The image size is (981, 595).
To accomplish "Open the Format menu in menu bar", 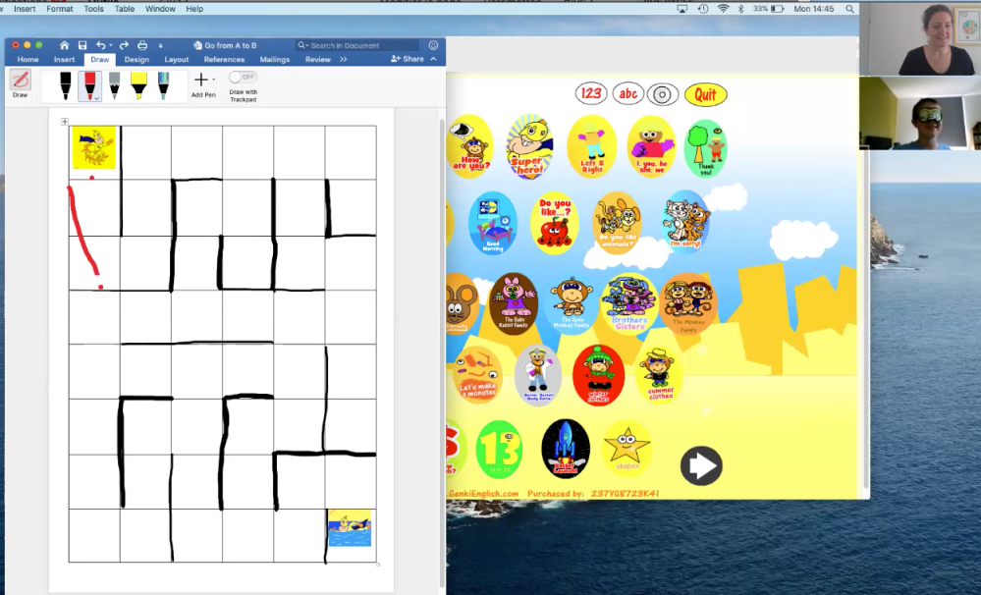I will pyautogui.click(x=59, y=8).
